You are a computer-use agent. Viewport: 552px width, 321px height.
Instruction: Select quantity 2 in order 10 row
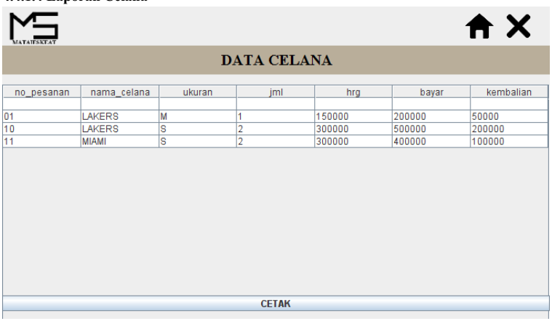click(276, 129)
